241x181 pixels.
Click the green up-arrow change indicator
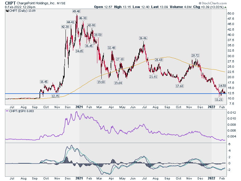click(x=225, y=7)
